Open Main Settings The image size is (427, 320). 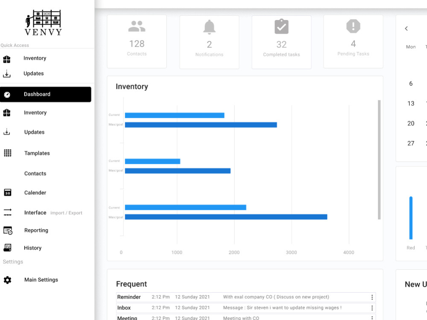click(x=41, y=280)
